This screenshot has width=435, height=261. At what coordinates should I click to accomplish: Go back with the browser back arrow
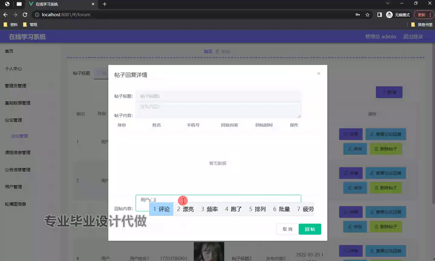click(5, 14)
